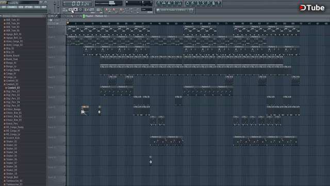This screenshot has height=186, width=330.
Task: Mute Track 1 with its green dot
Action: (x=64, y=34)
